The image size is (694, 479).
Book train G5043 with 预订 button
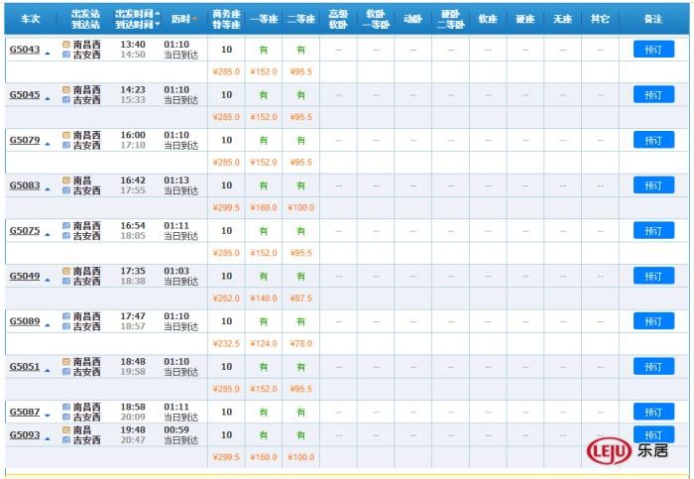(x=652, y=49)
